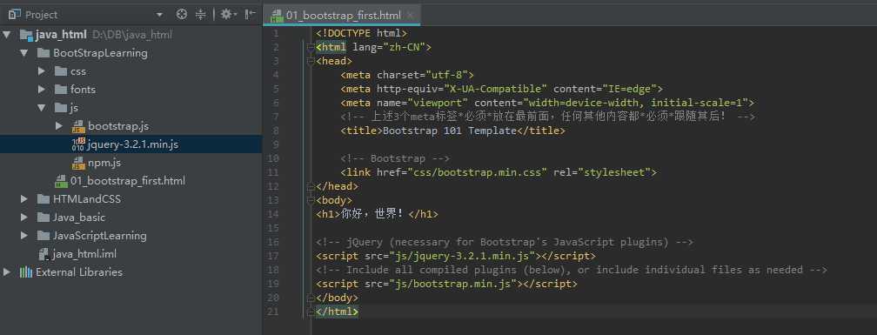Image resolution: width=877 pixels, height=335 pixels.
Task: Click the closing html tag at line 21
Action: pyautogui.click(x=338, y=312)
